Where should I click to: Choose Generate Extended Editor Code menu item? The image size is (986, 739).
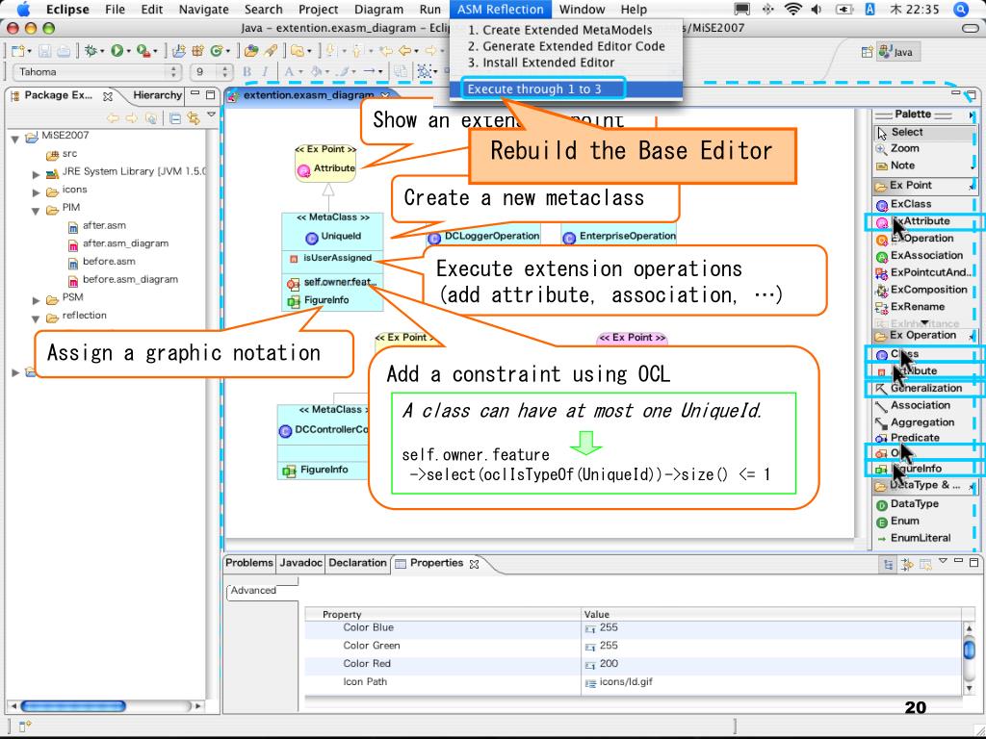(x=566, y=46)
